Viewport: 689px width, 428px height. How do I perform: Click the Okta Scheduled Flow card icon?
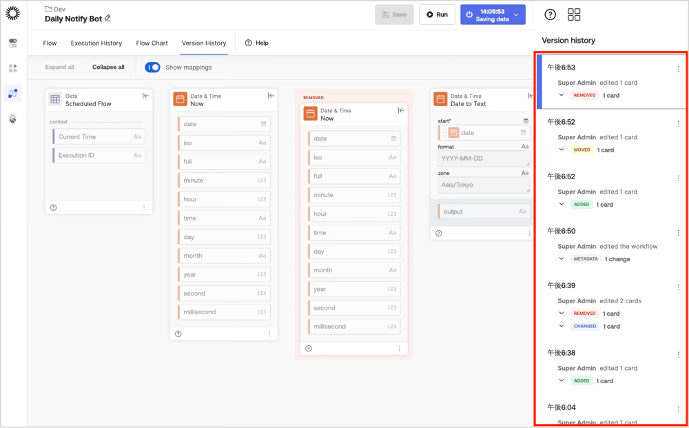(x=55, y=99)
